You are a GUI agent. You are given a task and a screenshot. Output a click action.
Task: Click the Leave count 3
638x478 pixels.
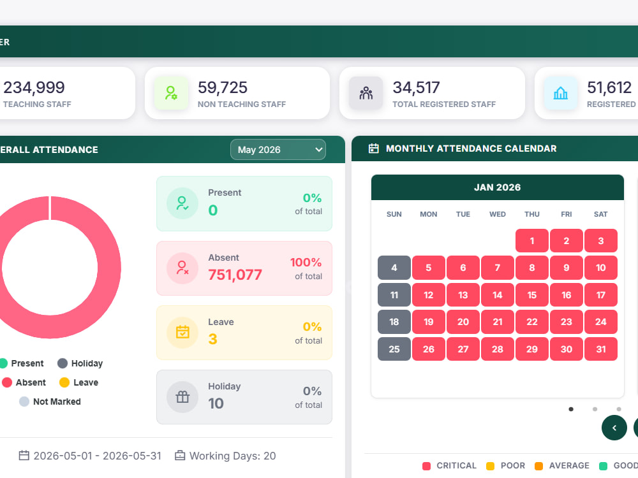tap(213, 339)
